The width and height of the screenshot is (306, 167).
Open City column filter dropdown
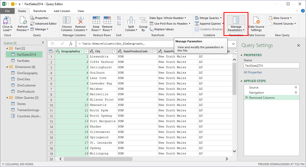pos(114,51)
